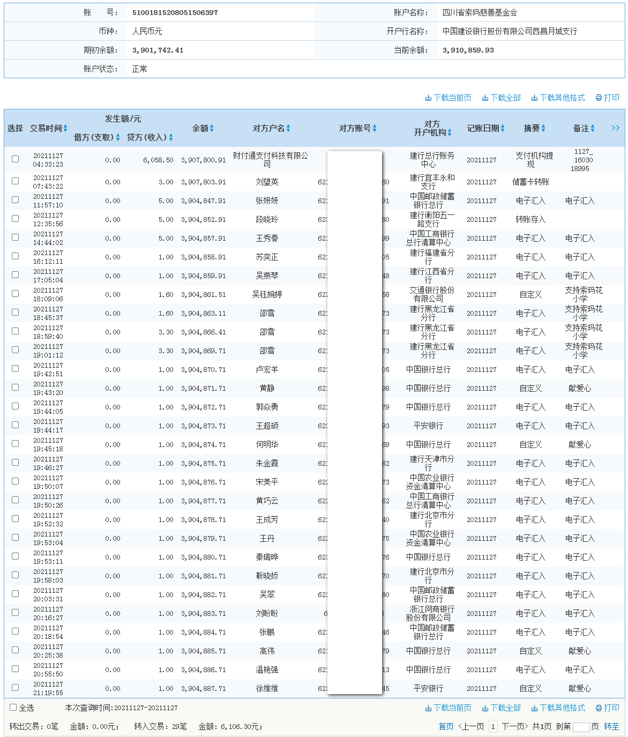Viewport: 628px width, 737px height.
Task: Check the checkbox for 刘望英's transaction
Action: click(15, 181)
